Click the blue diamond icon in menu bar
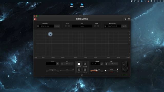Screen dimensions: 164x92 tap(142, 1)
